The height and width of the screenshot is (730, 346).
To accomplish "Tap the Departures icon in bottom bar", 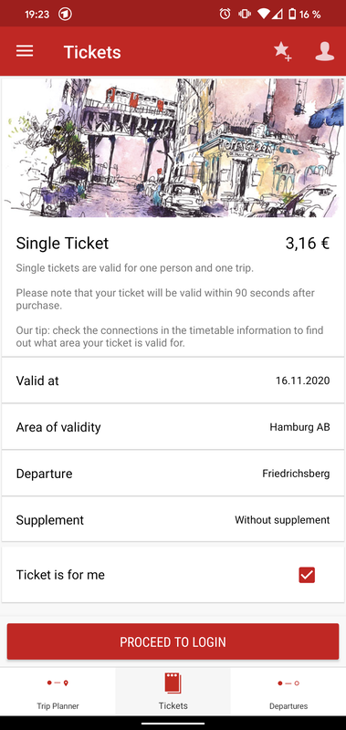I will (288, 683).
